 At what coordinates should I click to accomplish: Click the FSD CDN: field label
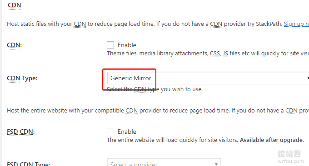pyautogui.click(x=21, y=132)
